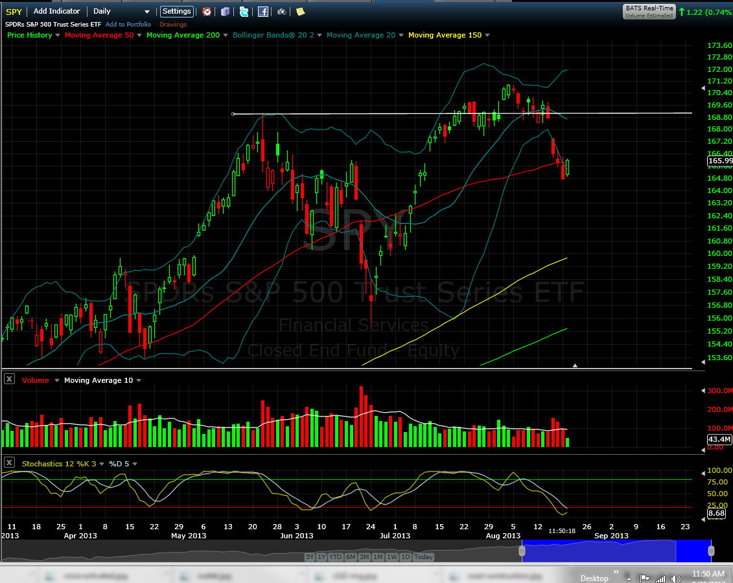Click the Moving Average 150 label
The height and width of the screenshot is (583, 733).
coord(445,35)
